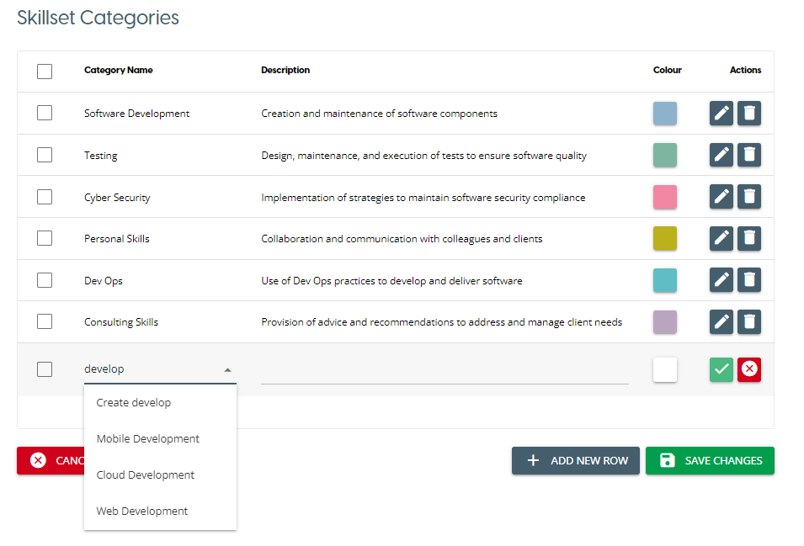
Task: Open the white colour swatch in new row
Action: click(x=665, y=369)
